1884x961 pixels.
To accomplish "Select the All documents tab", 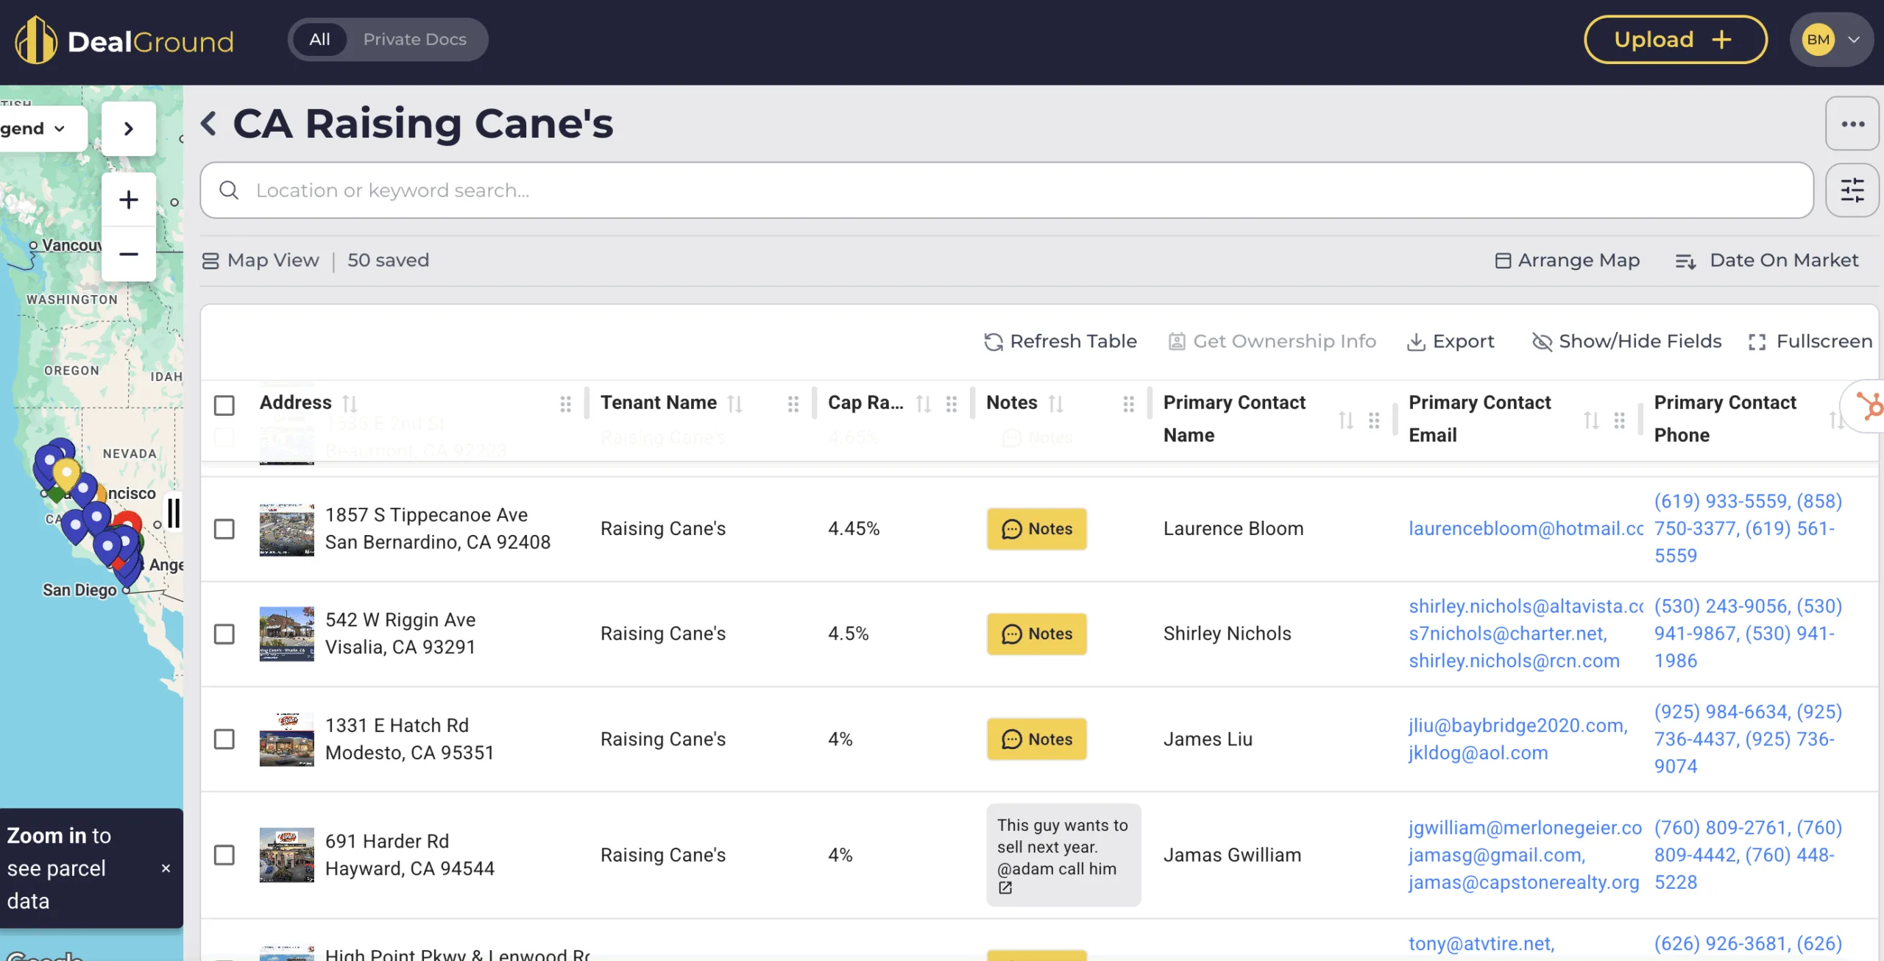I will [319, 40].
